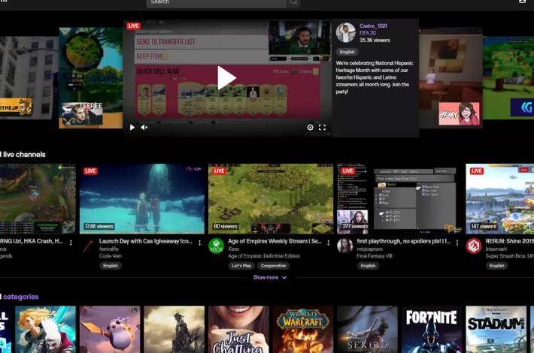Open the Fortnite category cover
The image size is (534, 353).
pyautogui.click(x=432, y=329)
